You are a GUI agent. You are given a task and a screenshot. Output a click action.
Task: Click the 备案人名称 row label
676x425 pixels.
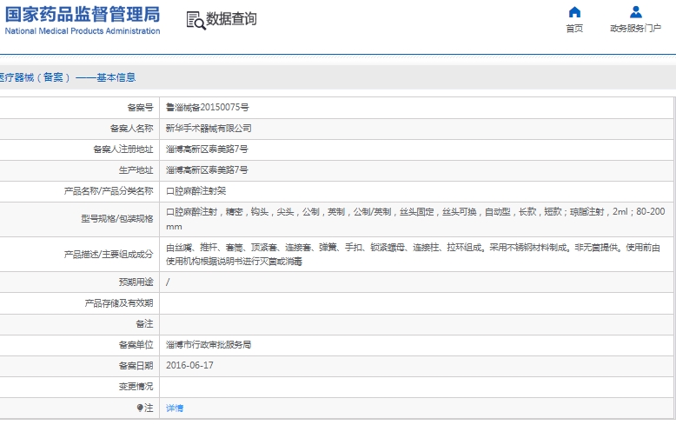point(131,128)
